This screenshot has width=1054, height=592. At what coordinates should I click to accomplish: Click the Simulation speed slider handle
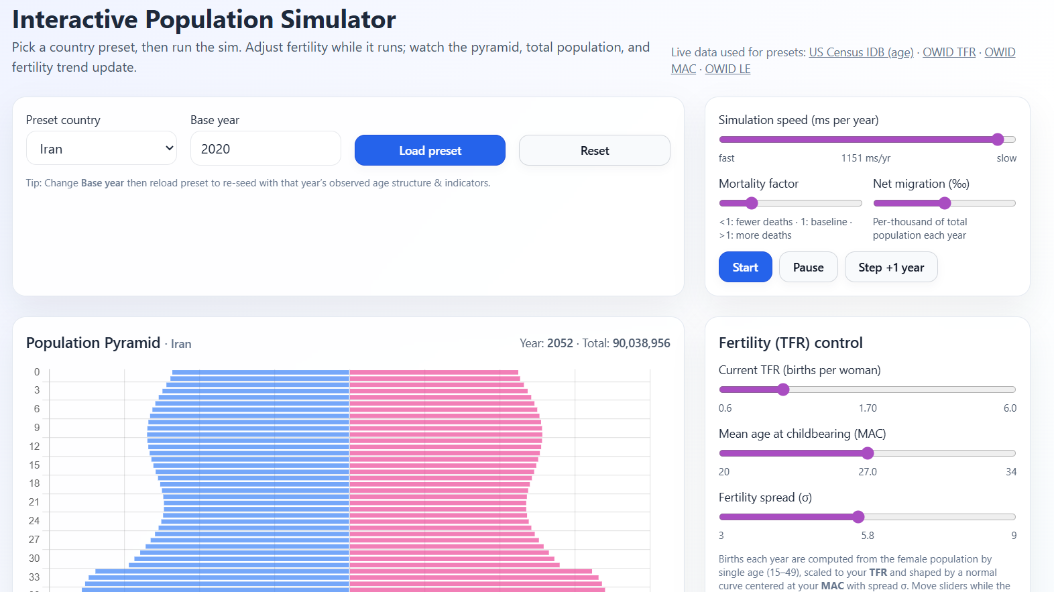click(x=998, y=139)
